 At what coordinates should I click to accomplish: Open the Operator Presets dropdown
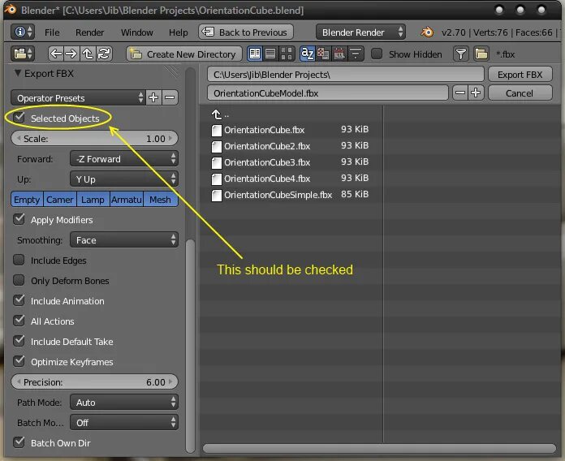[78, 97]
